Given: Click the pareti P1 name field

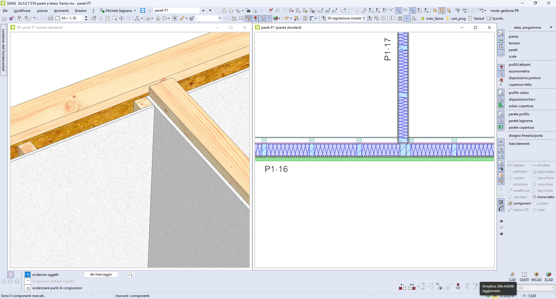Looking at the screenshot, I should [x=176, y=10].
